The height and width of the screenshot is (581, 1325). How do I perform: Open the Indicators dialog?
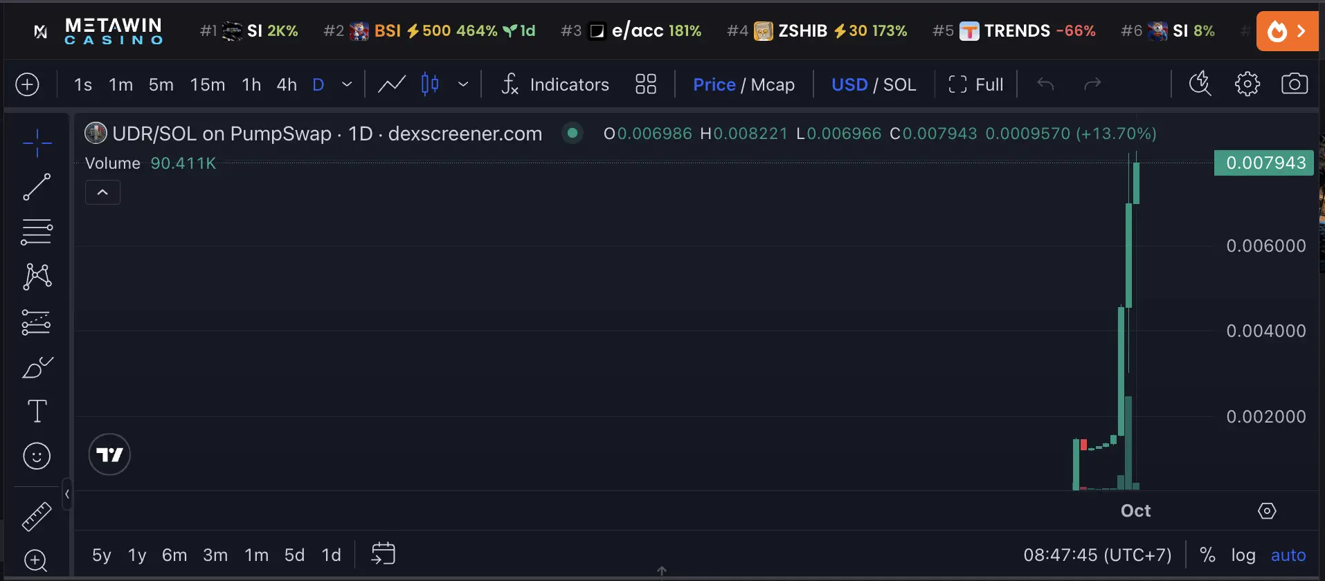[555, 84]
